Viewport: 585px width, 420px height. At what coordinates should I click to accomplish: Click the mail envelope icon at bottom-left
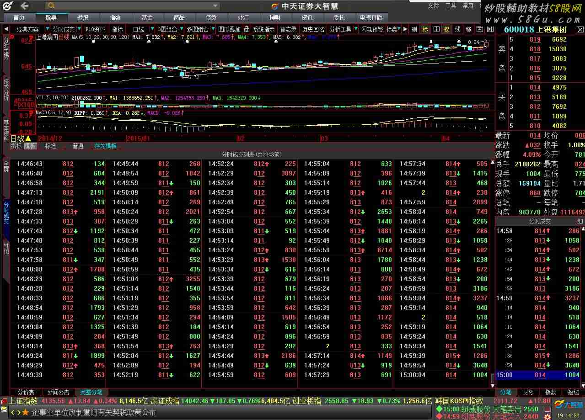pos(4,409)
